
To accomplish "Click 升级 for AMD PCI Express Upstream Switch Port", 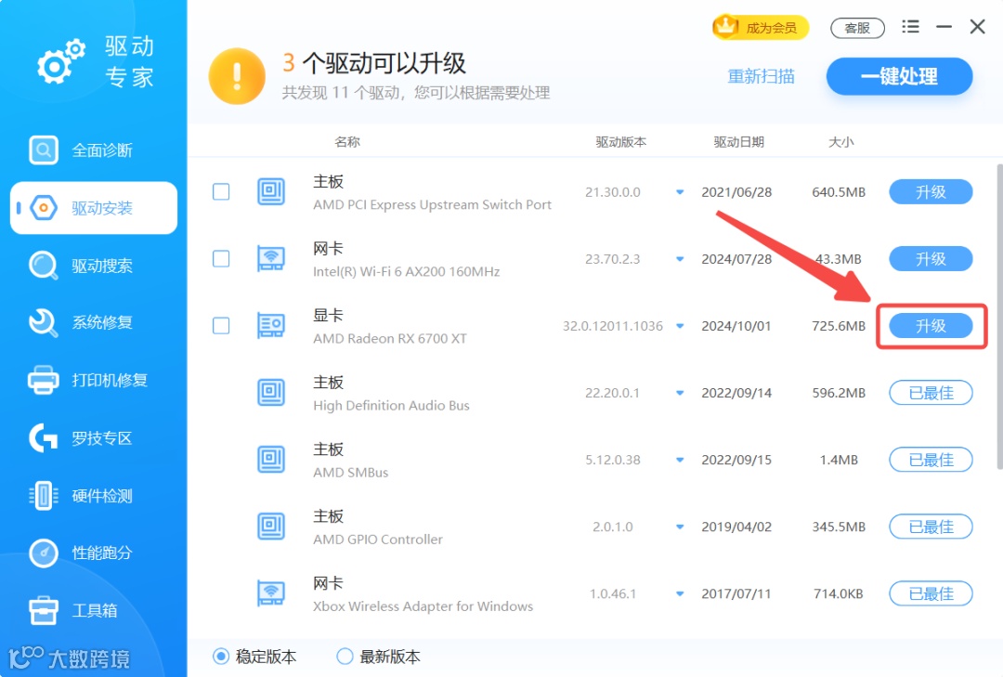I will pos(931,192).
